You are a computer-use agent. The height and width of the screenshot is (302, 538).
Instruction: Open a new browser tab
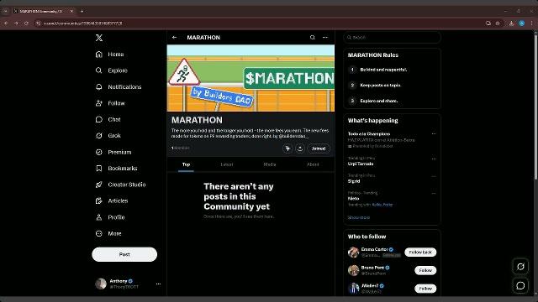82,11
